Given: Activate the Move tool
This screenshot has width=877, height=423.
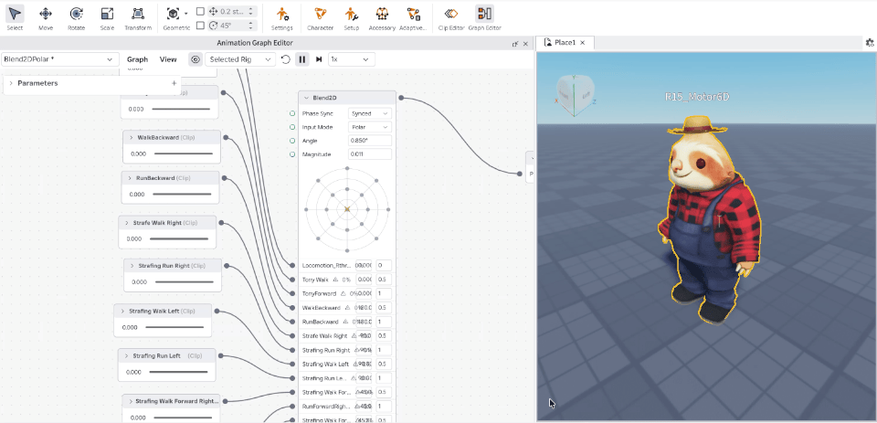Looking at the screenshot, I should click(46, 18).
